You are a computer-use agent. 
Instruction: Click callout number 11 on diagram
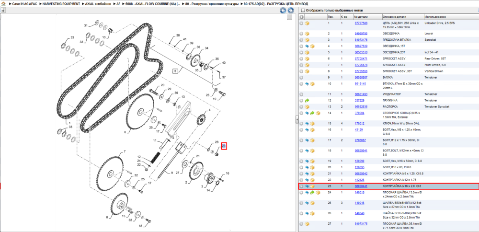coord(155,140)
